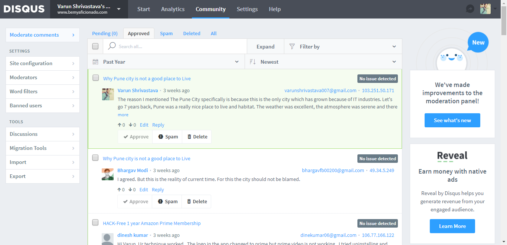Open the user profile avatar menu
This screenshot has height=245, width=507.
(485, 9)
